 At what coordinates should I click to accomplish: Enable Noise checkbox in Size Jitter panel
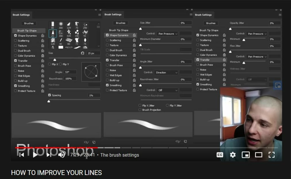pyautogui.click(x=107, y=70)
